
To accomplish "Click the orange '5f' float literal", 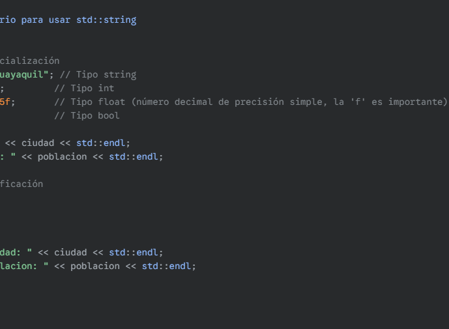I will (5, 102).
